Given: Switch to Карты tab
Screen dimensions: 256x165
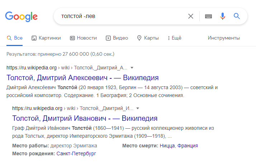Looking at the screenshot, I should 148,38.
